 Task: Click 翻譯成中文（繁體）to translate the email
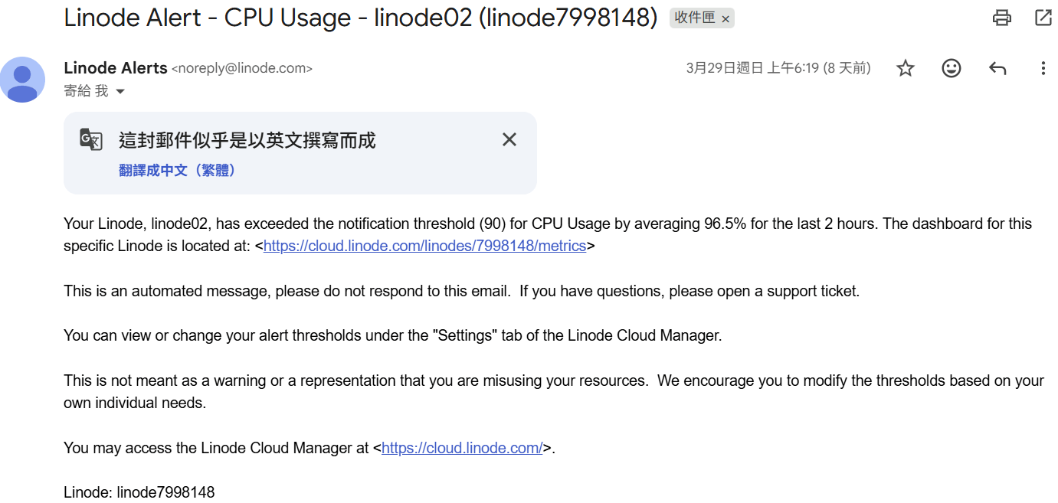pos(177,170)
